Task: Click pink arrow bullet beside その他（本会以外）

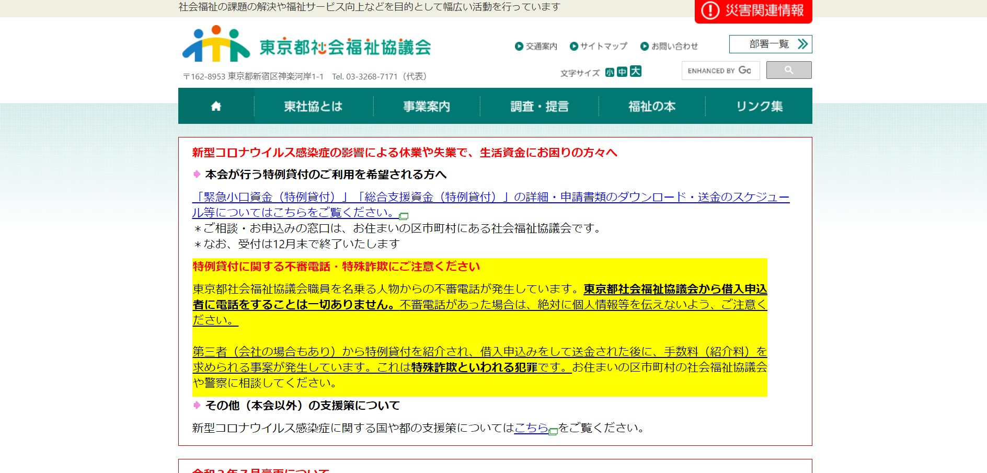Action: coord(197,405)
